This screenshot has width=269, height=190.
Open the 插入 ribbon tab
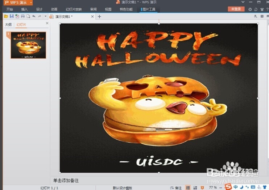24,9
